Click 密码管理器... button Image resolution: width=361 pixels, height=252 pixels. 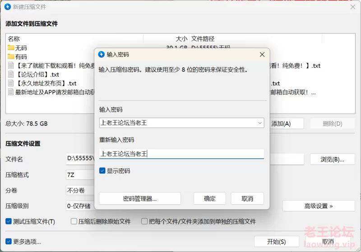[140, 198]
